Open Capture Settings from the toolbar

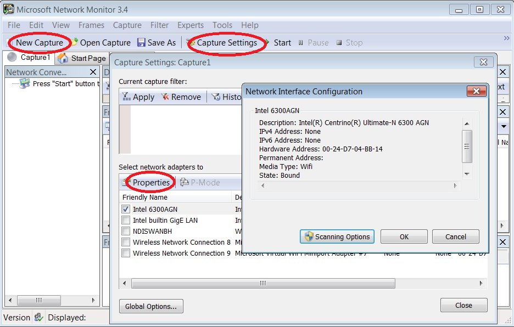[x=227, y=43]
